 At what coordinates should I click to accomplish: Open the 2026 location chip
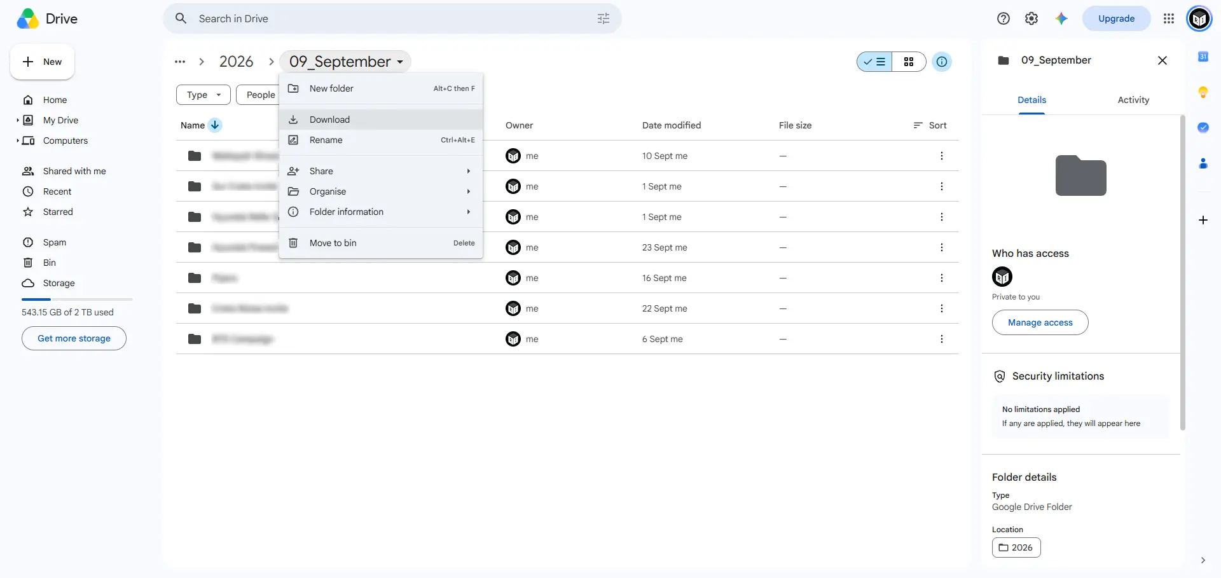coord(1016,547)
